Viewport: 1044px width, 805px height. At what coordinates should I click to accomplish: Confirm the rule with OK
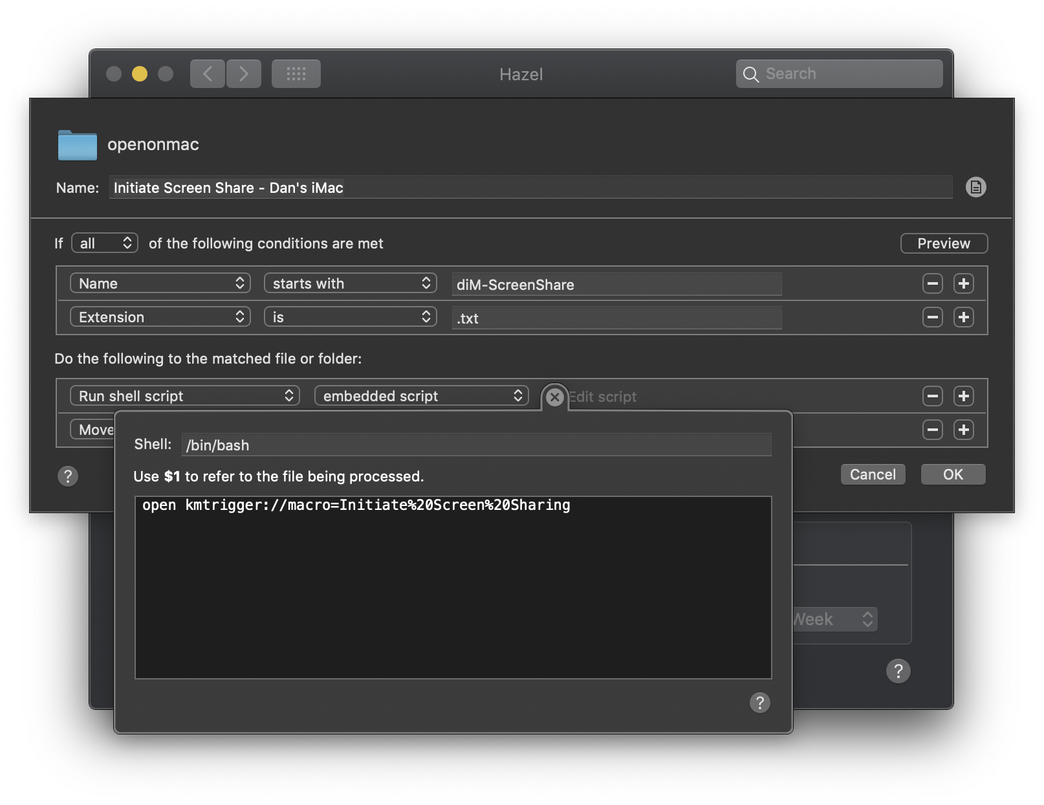(x=953, y=474)
